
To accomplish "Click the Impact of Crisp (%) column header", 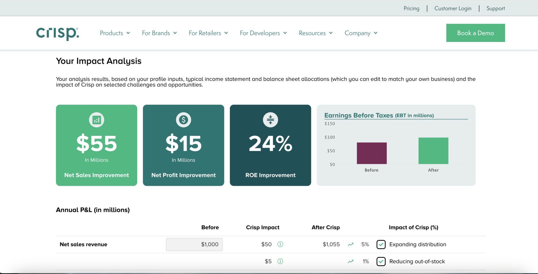I will [413, 227].
